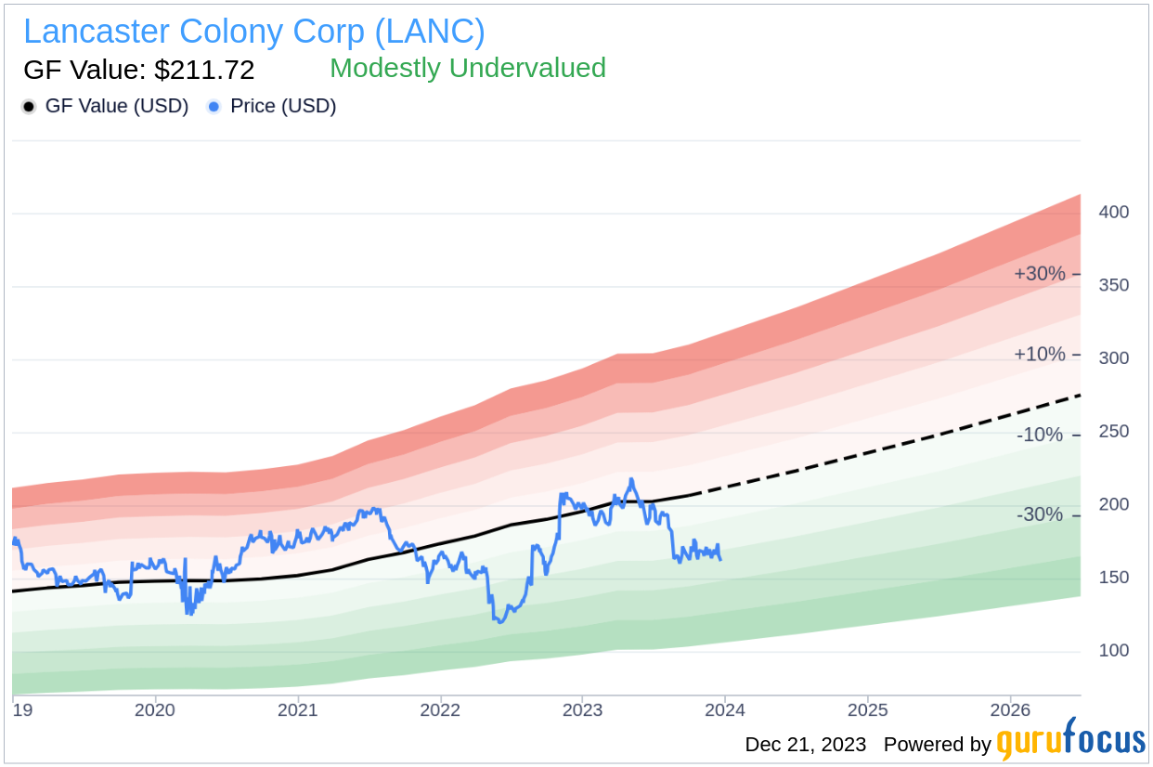Click the -10% band marker
The width and height of the screenshot is (1153, 767).
click(1049, 435)
